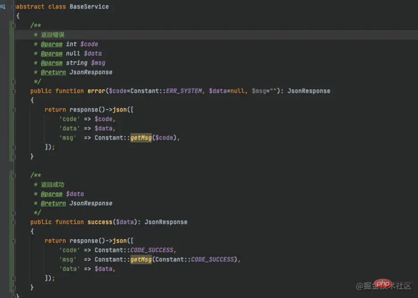This screenshot has width=418, height=298.
Task: Click JsonResponse return type of error function
Action: pos(309,91)
